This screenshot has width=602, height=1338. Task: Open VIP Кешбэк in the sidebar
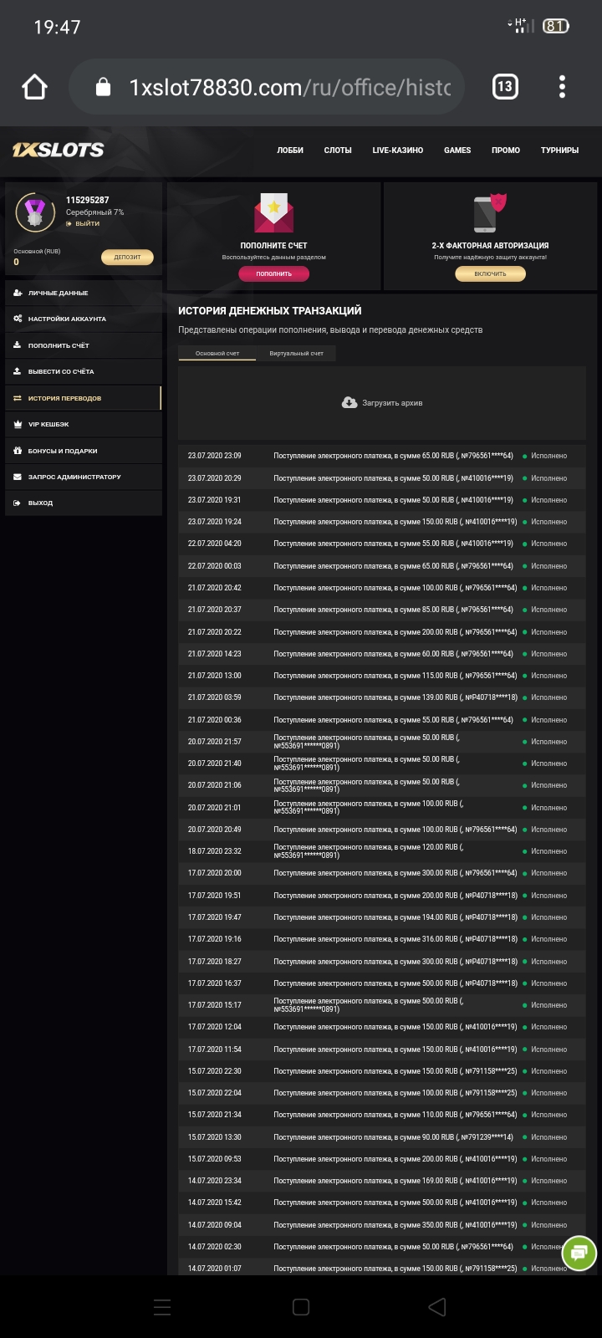pyautogui.click(x=48, y=425)
